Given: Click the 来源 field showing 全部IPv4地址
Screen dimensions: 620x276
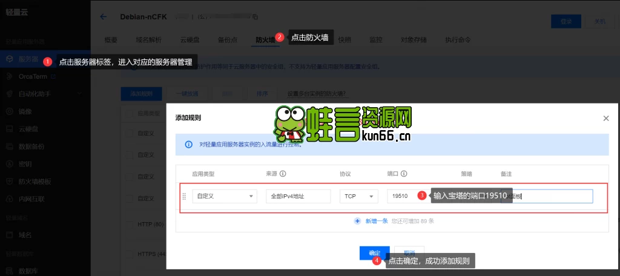Looking at the screenshot, I should [298, 196].
